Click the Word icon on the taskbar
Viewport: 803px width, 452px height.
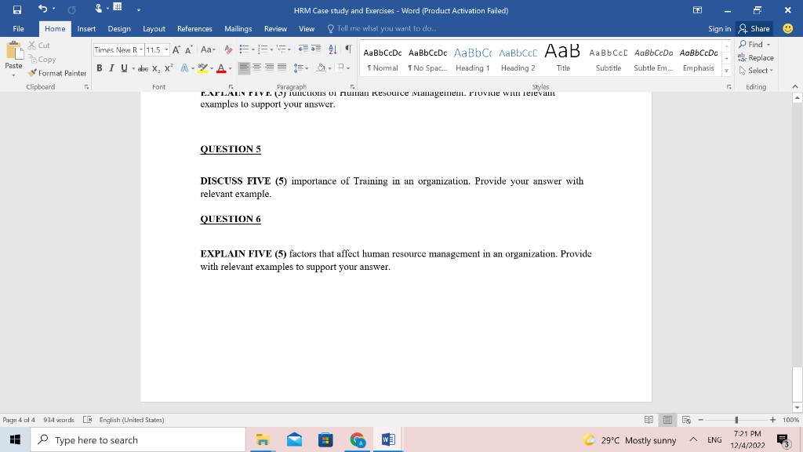pyautogui.click(x=387, y=439)
